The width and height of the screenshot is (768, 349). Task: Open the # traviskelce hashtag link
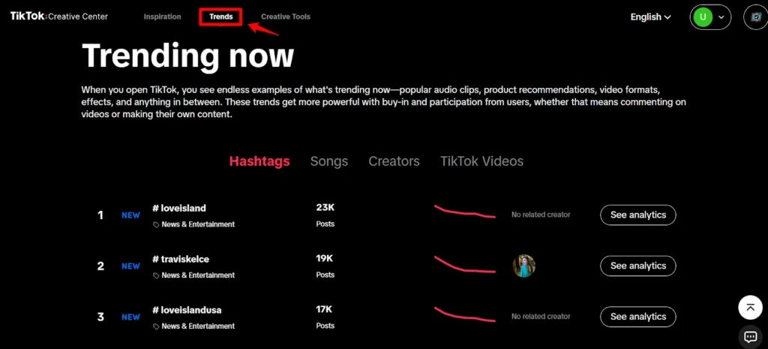click(181, 259)
